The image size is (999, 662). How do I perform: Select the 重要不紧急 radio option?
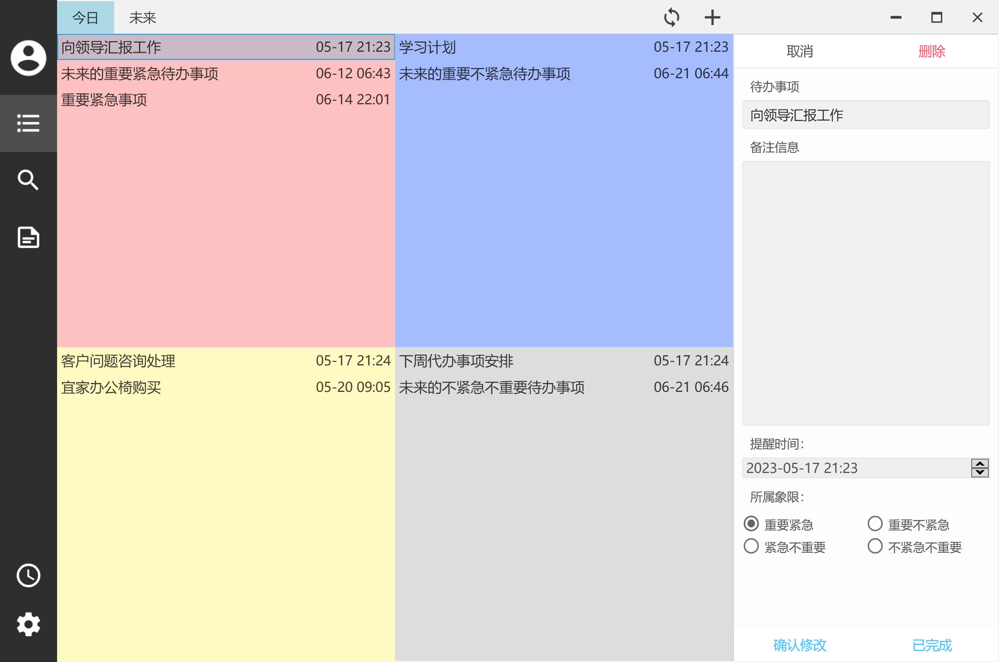(875, 524)
